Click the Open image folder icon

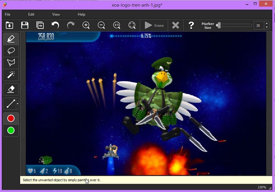[x=10, y=25]
